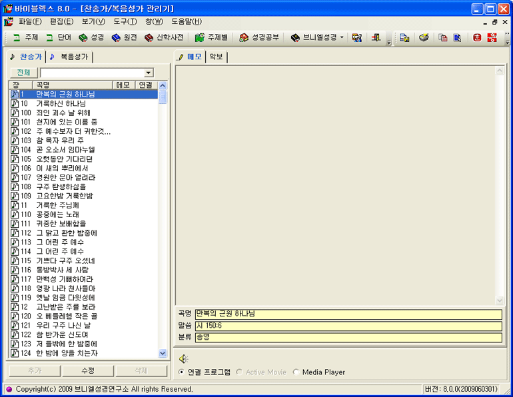Click the app icon in the menu bar
Image resolution: width=513 pixels, height=397 pixels.
point(8,22)
